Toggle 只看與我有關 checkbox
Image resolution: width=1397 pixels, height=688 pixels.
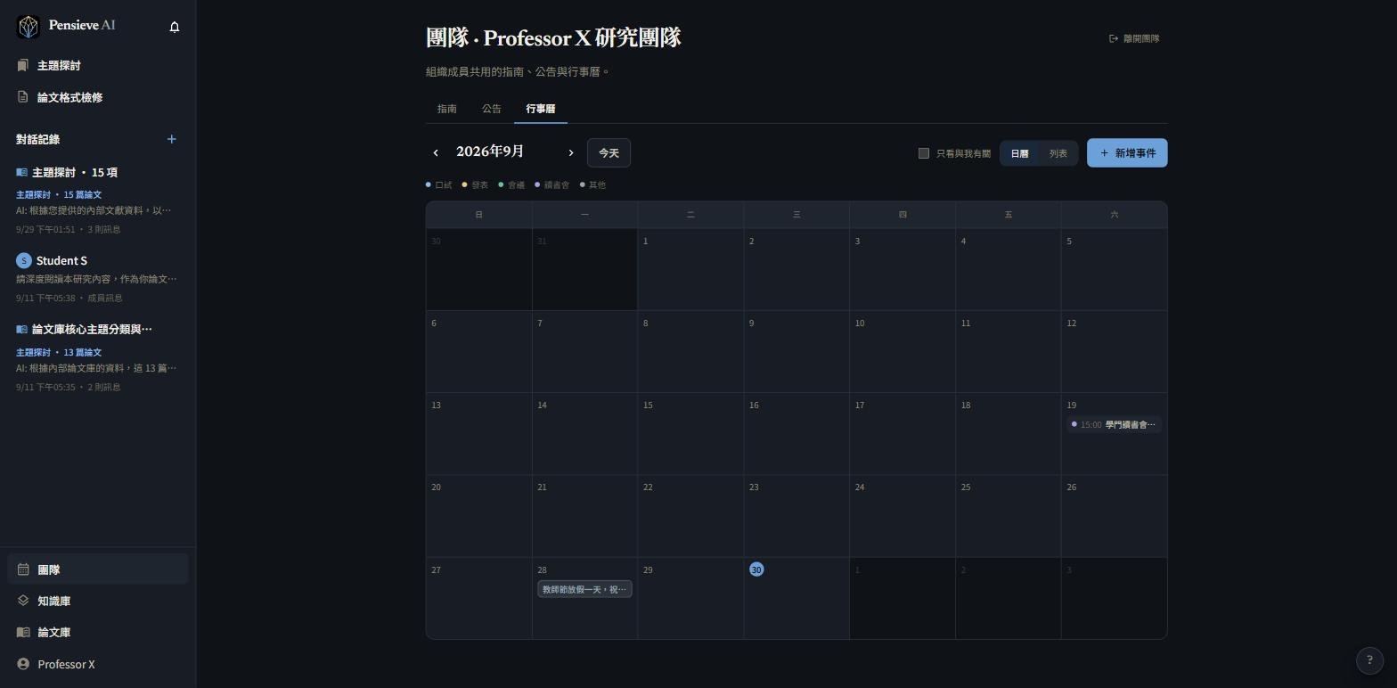(924, 153)
